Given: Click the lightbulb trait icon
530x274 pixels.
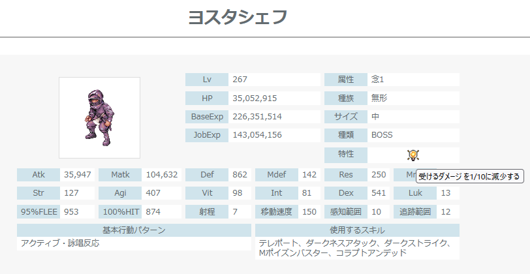Looking at the screenshot, I should [413, 155].
